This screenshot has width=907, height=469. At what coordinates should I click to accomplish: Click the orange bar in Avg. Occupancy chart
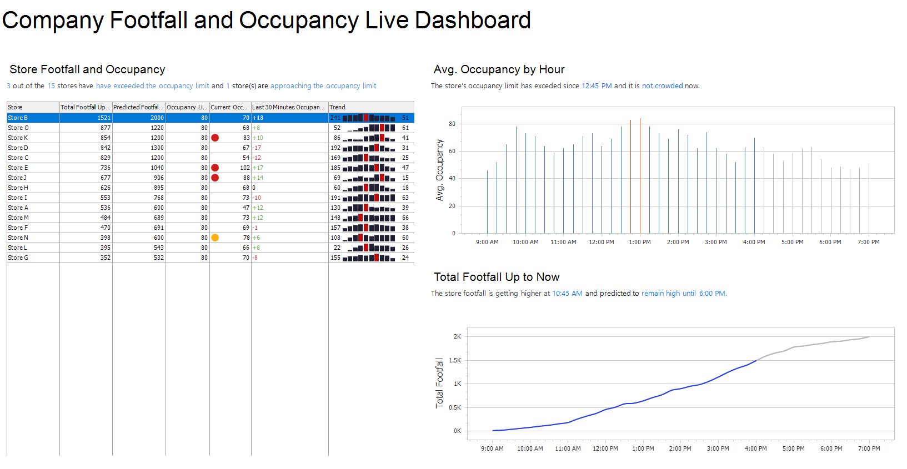(x=640, y=175)
